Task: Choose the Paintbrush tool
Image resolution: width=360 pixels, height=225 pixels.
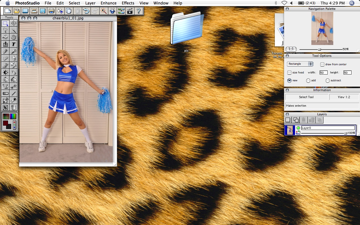Action: click(x=13, y=51)
